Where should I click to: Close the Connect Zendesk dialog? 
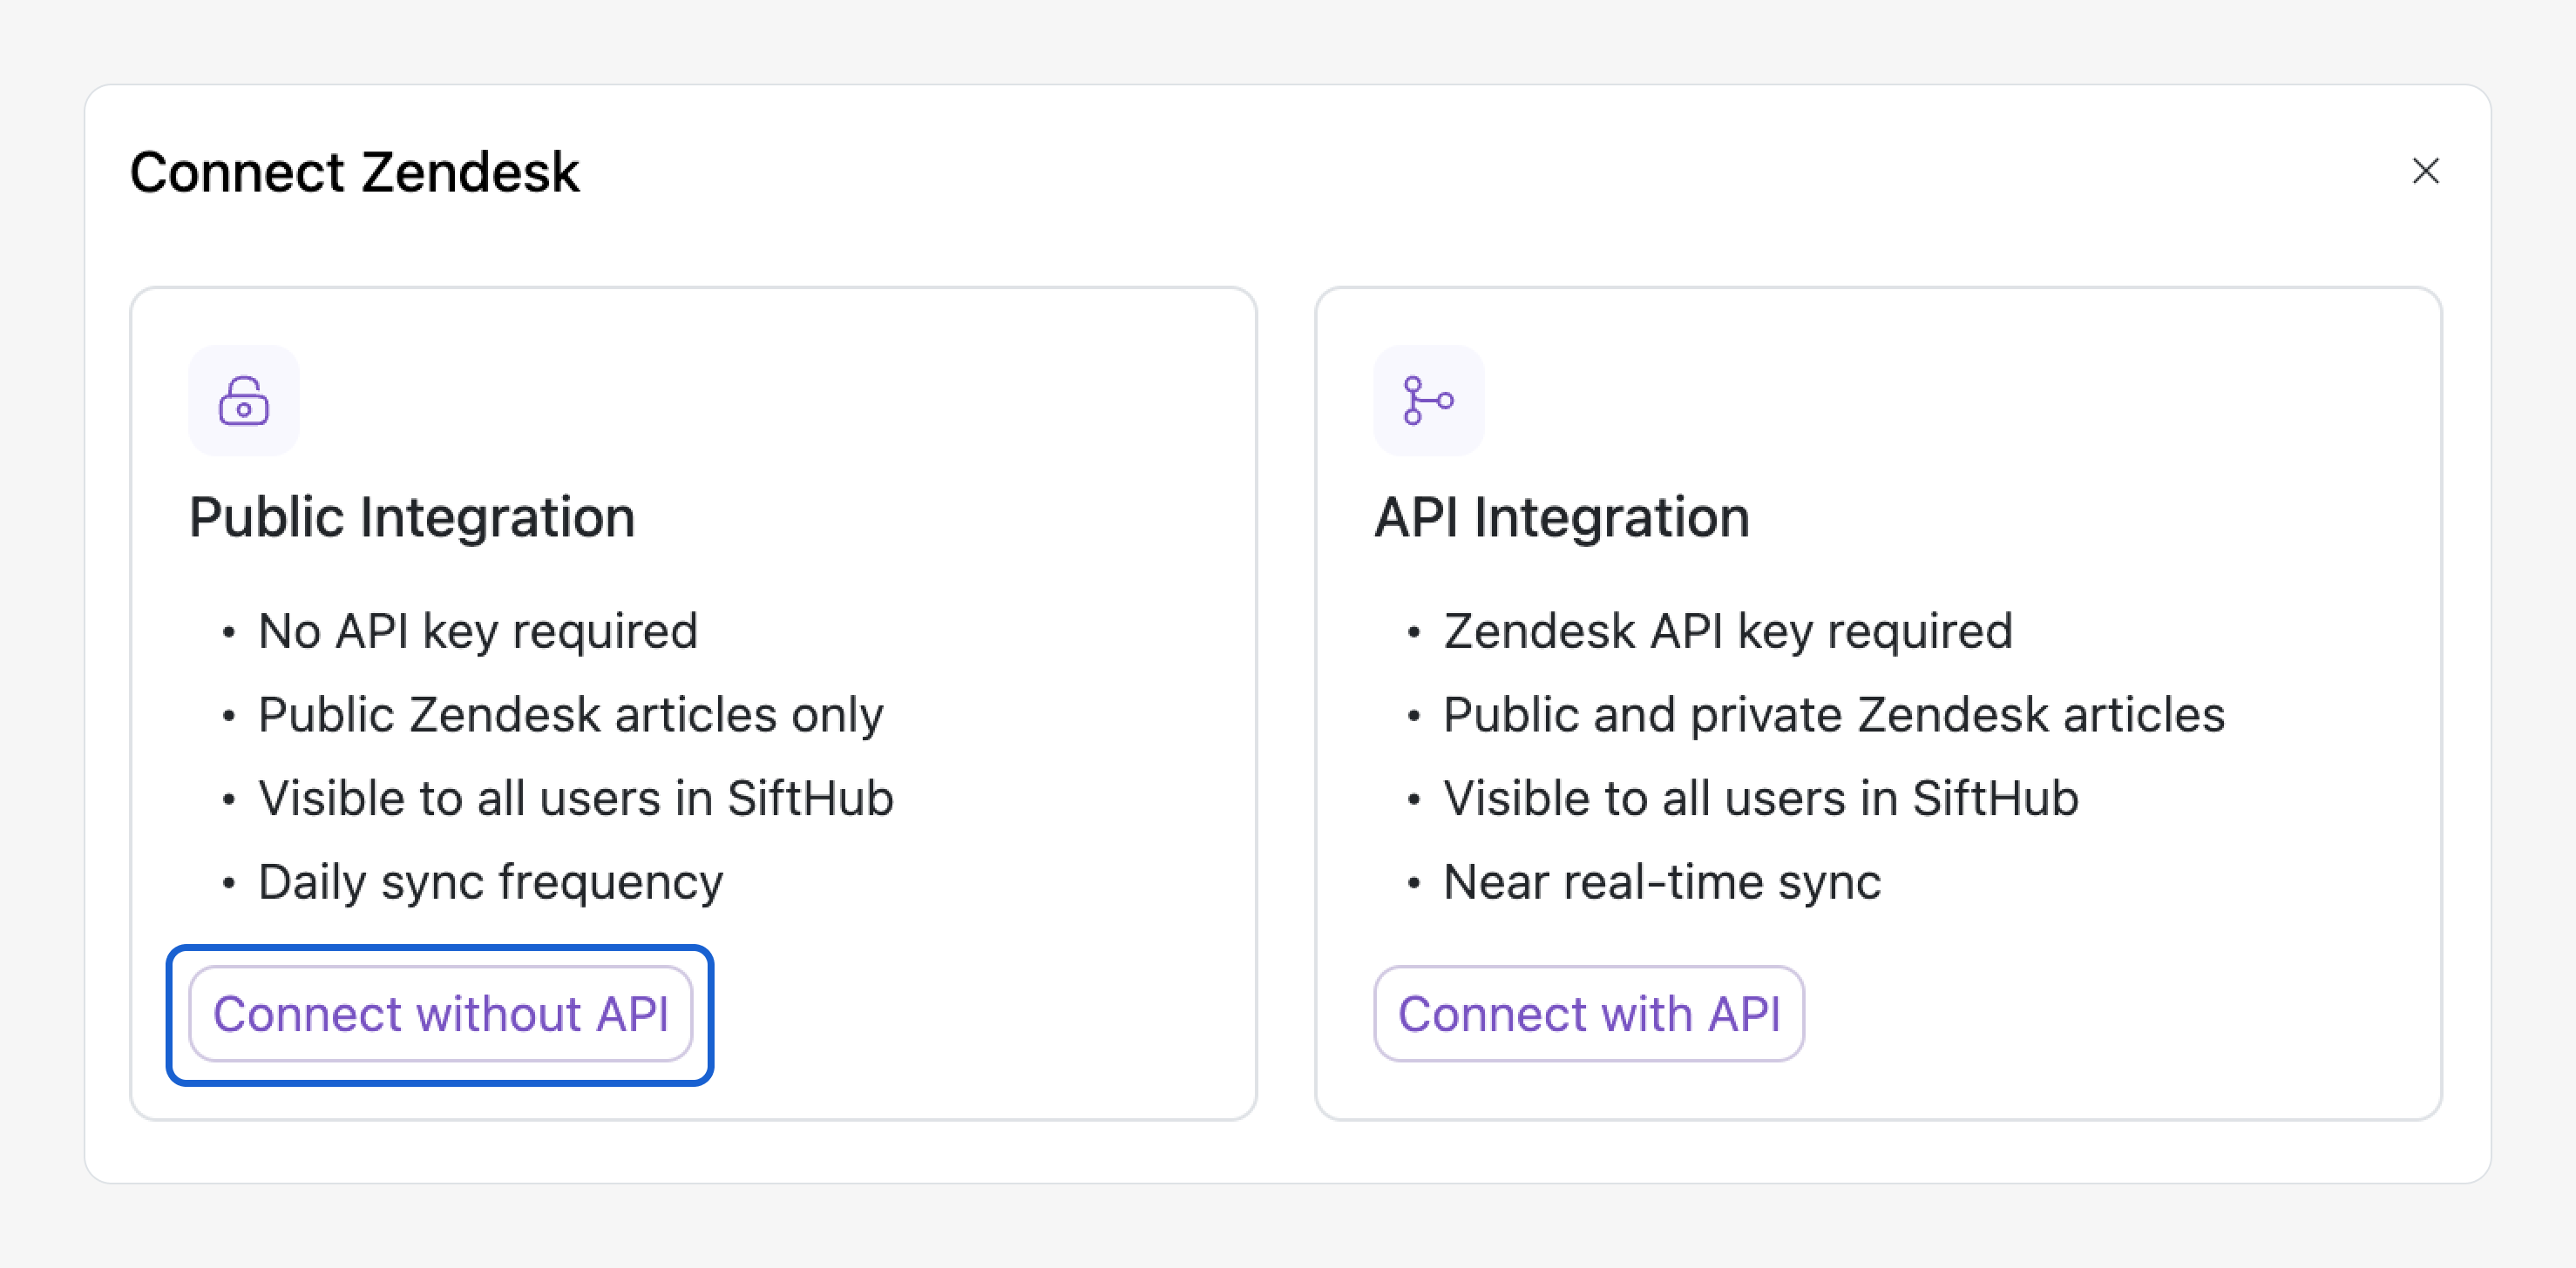click(2424, 172)
